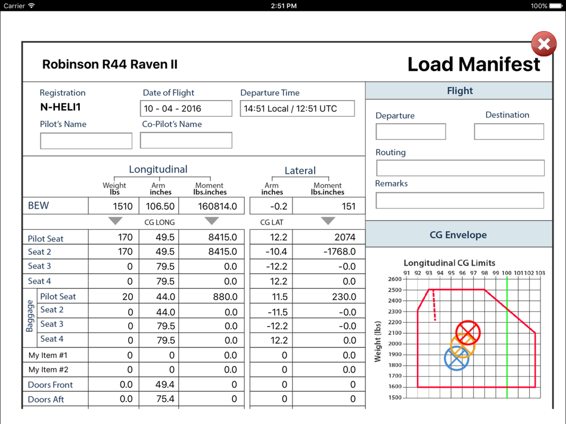
Task: Tap the Doors Front row label
Action: click(50, 385)
